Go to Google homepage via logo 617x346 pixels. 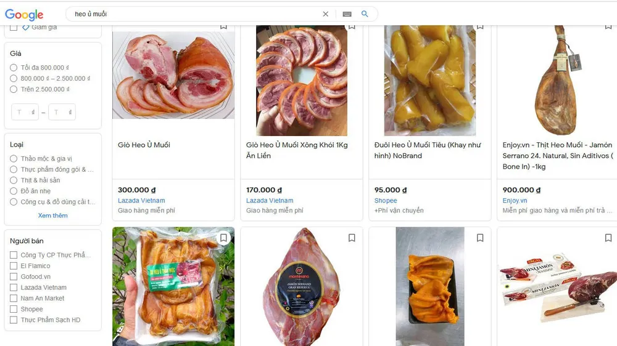tap(24, 15)
